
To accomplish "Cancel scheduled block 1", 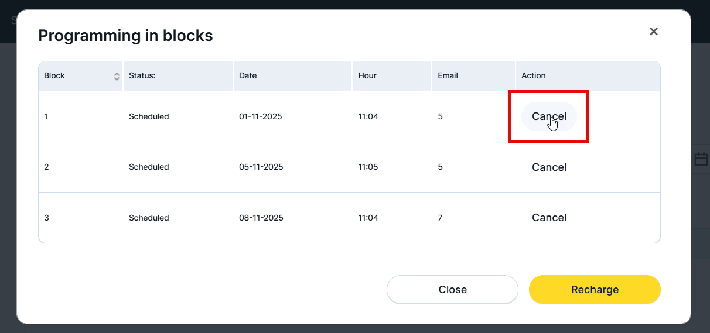I will pos(549,116).
